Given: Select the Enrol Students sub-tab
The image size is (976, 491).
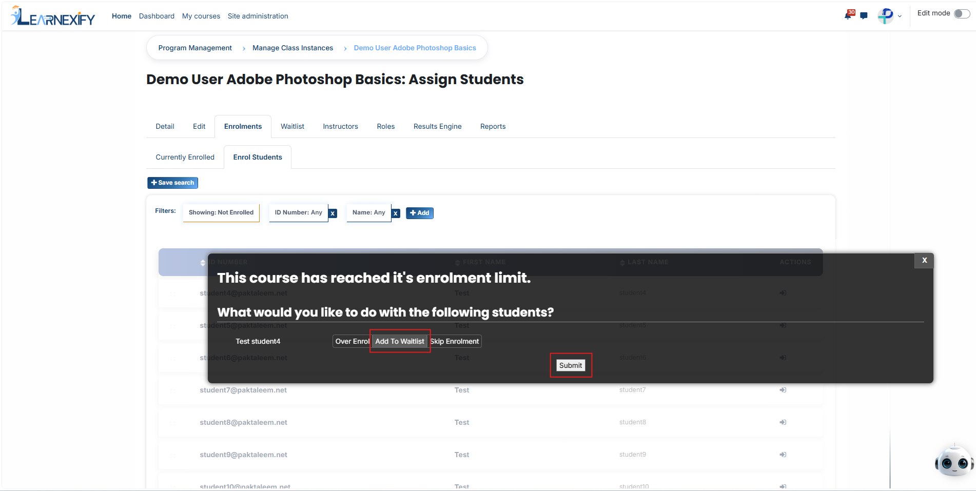Looking at the screenshot, I should 258,157.
